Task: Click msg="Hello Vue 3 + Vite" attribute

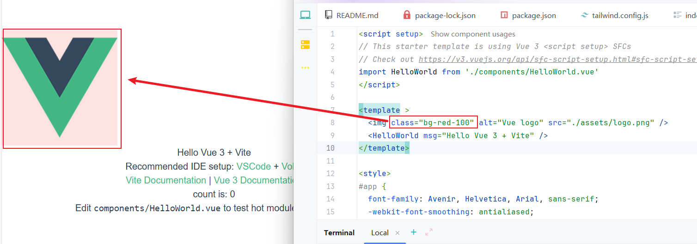Action: coord(479,136)
